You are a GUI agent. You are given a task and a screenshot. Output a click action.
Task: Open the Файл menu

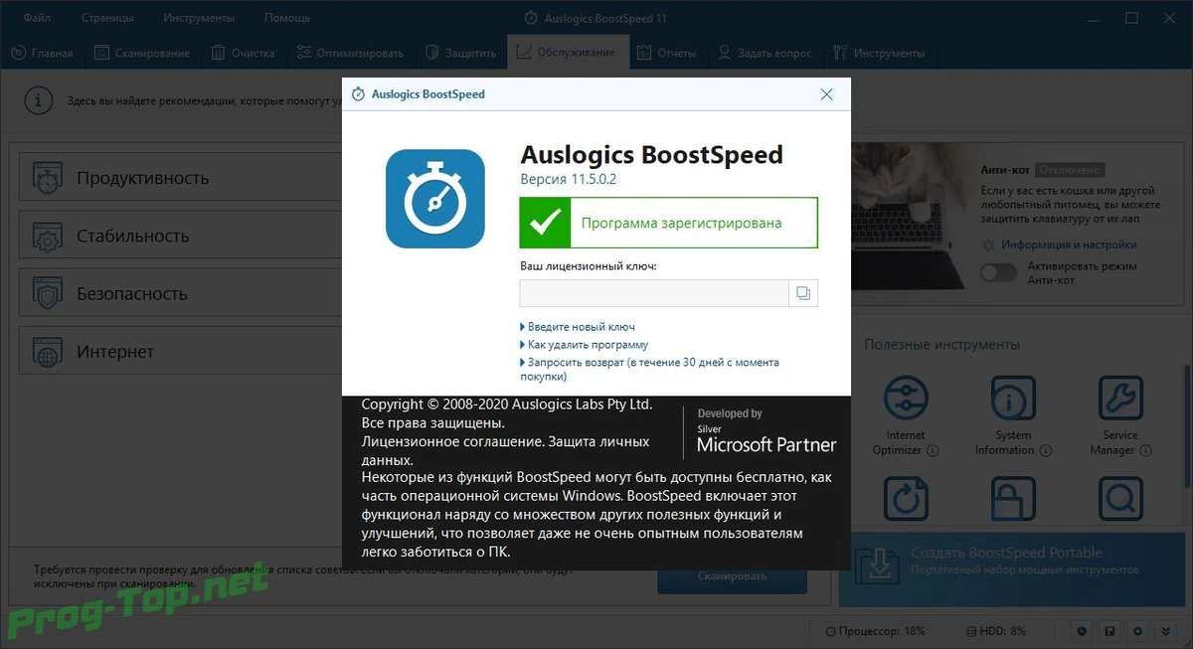(37, 18)
